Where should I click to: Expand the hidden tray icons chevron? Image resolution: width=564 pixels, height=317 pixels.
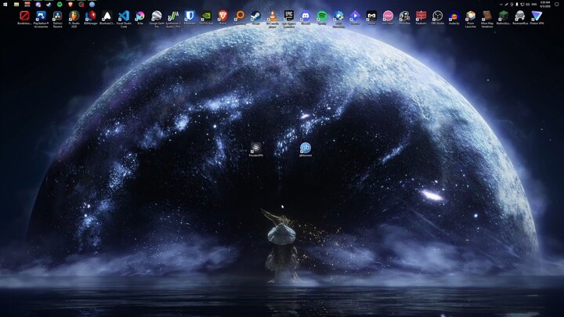(x=501, y=5)
